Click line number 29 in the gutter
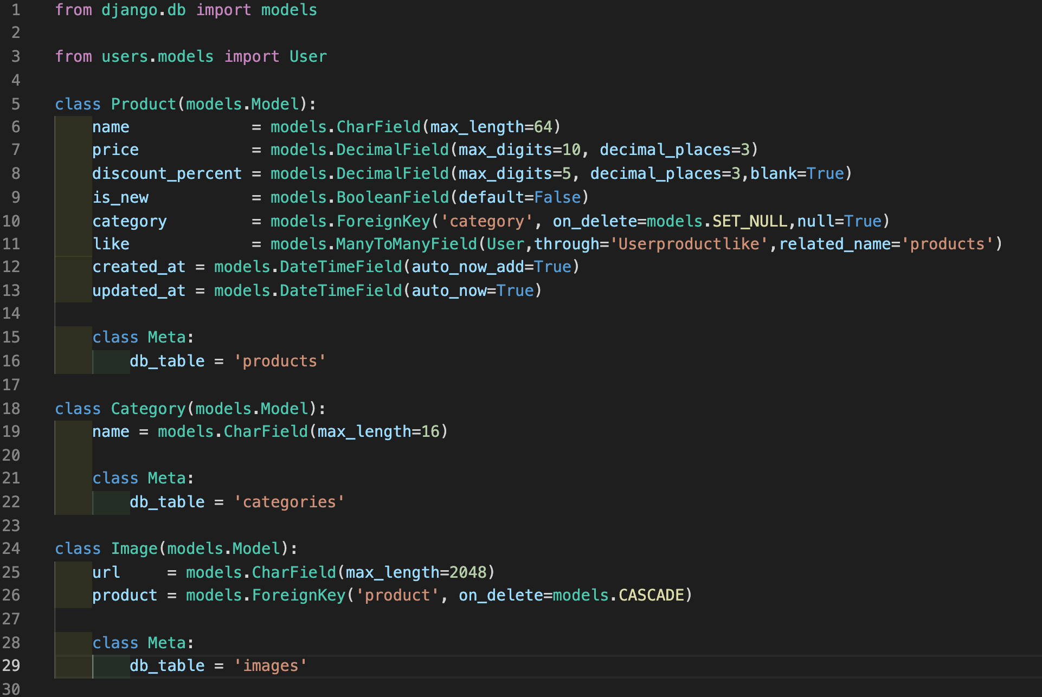This screenshot has height=697, width=1042. click(x=11, y=666)
